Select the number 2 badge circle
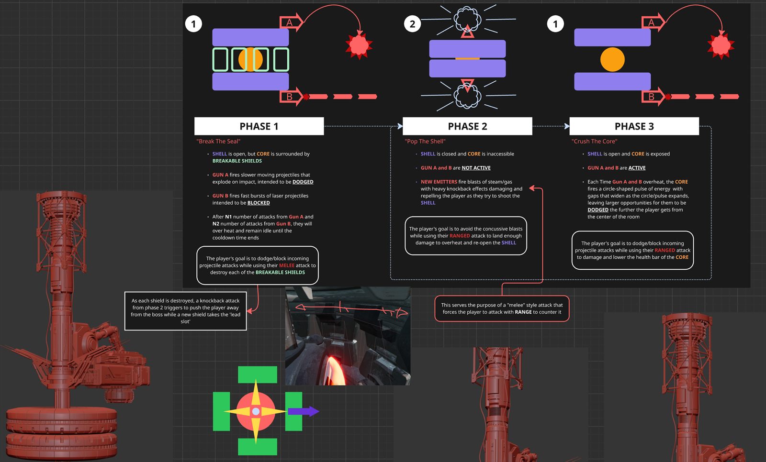 tap(412, 23)
